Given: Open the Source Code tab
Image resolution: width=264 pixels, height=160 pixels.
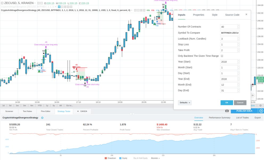Looking at the screenshot, I should 232,15.
